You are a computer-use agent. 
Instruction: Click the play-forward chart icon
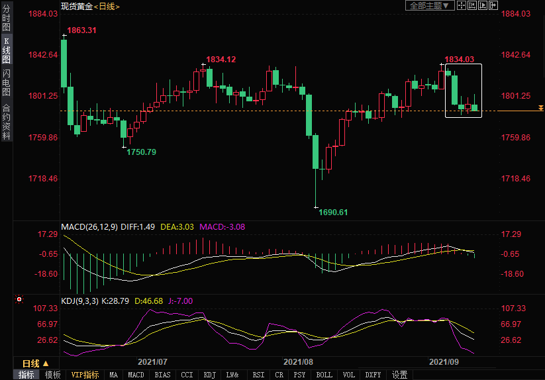(x=483, y=5)
